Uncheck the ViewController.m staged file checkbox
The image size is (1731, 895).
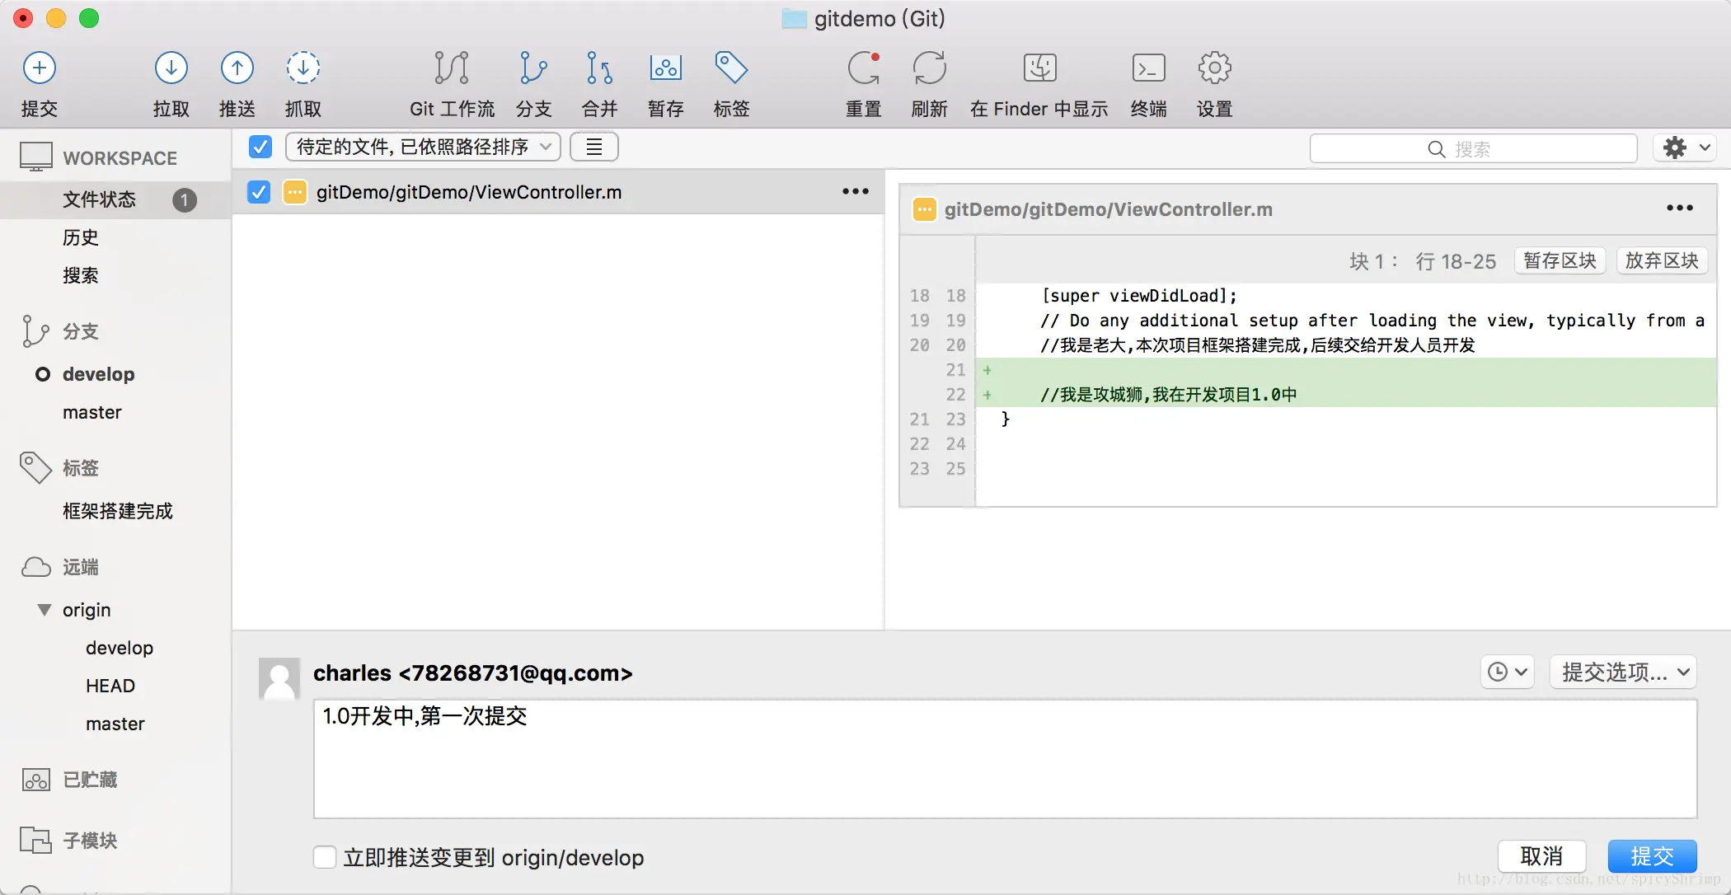[259, 192]
